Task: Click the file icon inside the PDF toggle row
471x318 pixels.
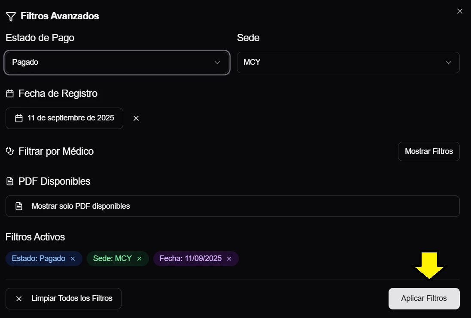Action: point(19,206)
